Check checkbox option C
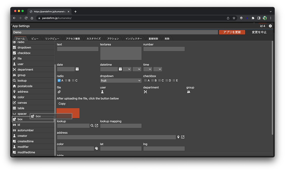285x171 pixels. pos(159,80)
